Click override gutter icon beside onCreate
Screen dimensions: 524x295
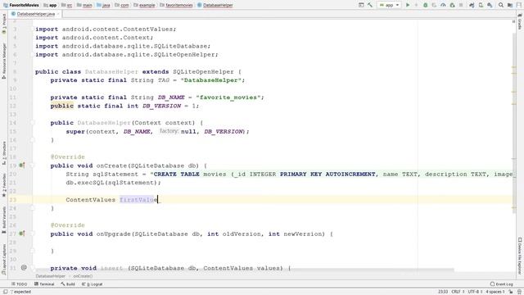pos(22,166)
